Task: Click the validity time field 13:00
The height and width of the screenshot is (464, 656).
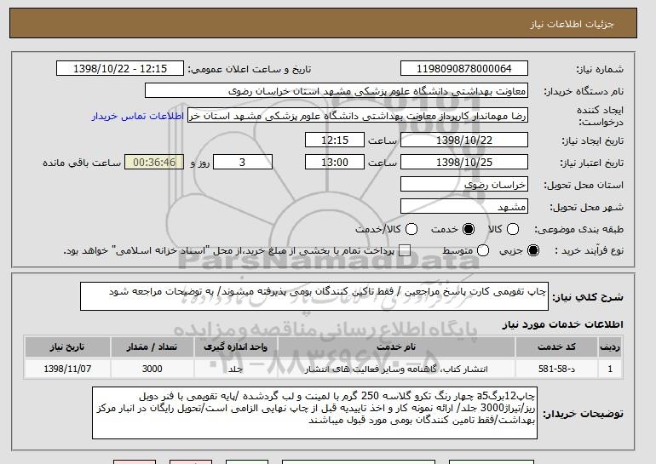Action: (335, 163)
